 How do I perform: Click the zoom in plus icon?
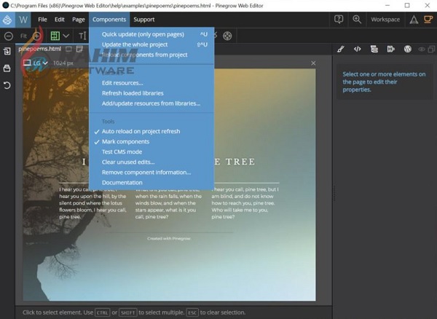pyautogui.click(x=37, y=36)
